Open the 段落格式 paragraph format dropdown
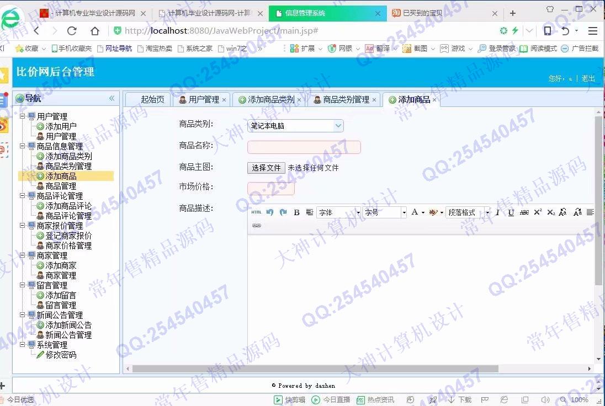The height and width of the screenshot is (406, 605). click(468, 212)
